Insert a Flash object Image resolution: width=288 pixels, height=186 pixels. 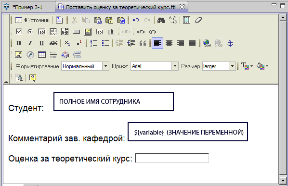[30, 55]
